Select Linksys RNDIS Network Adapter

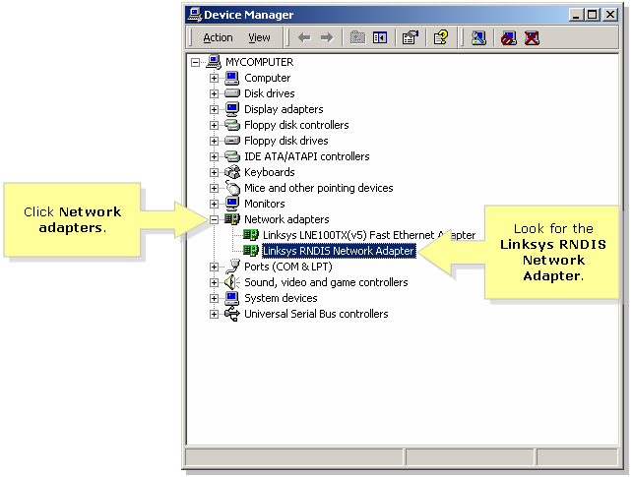tap(339, 251)
